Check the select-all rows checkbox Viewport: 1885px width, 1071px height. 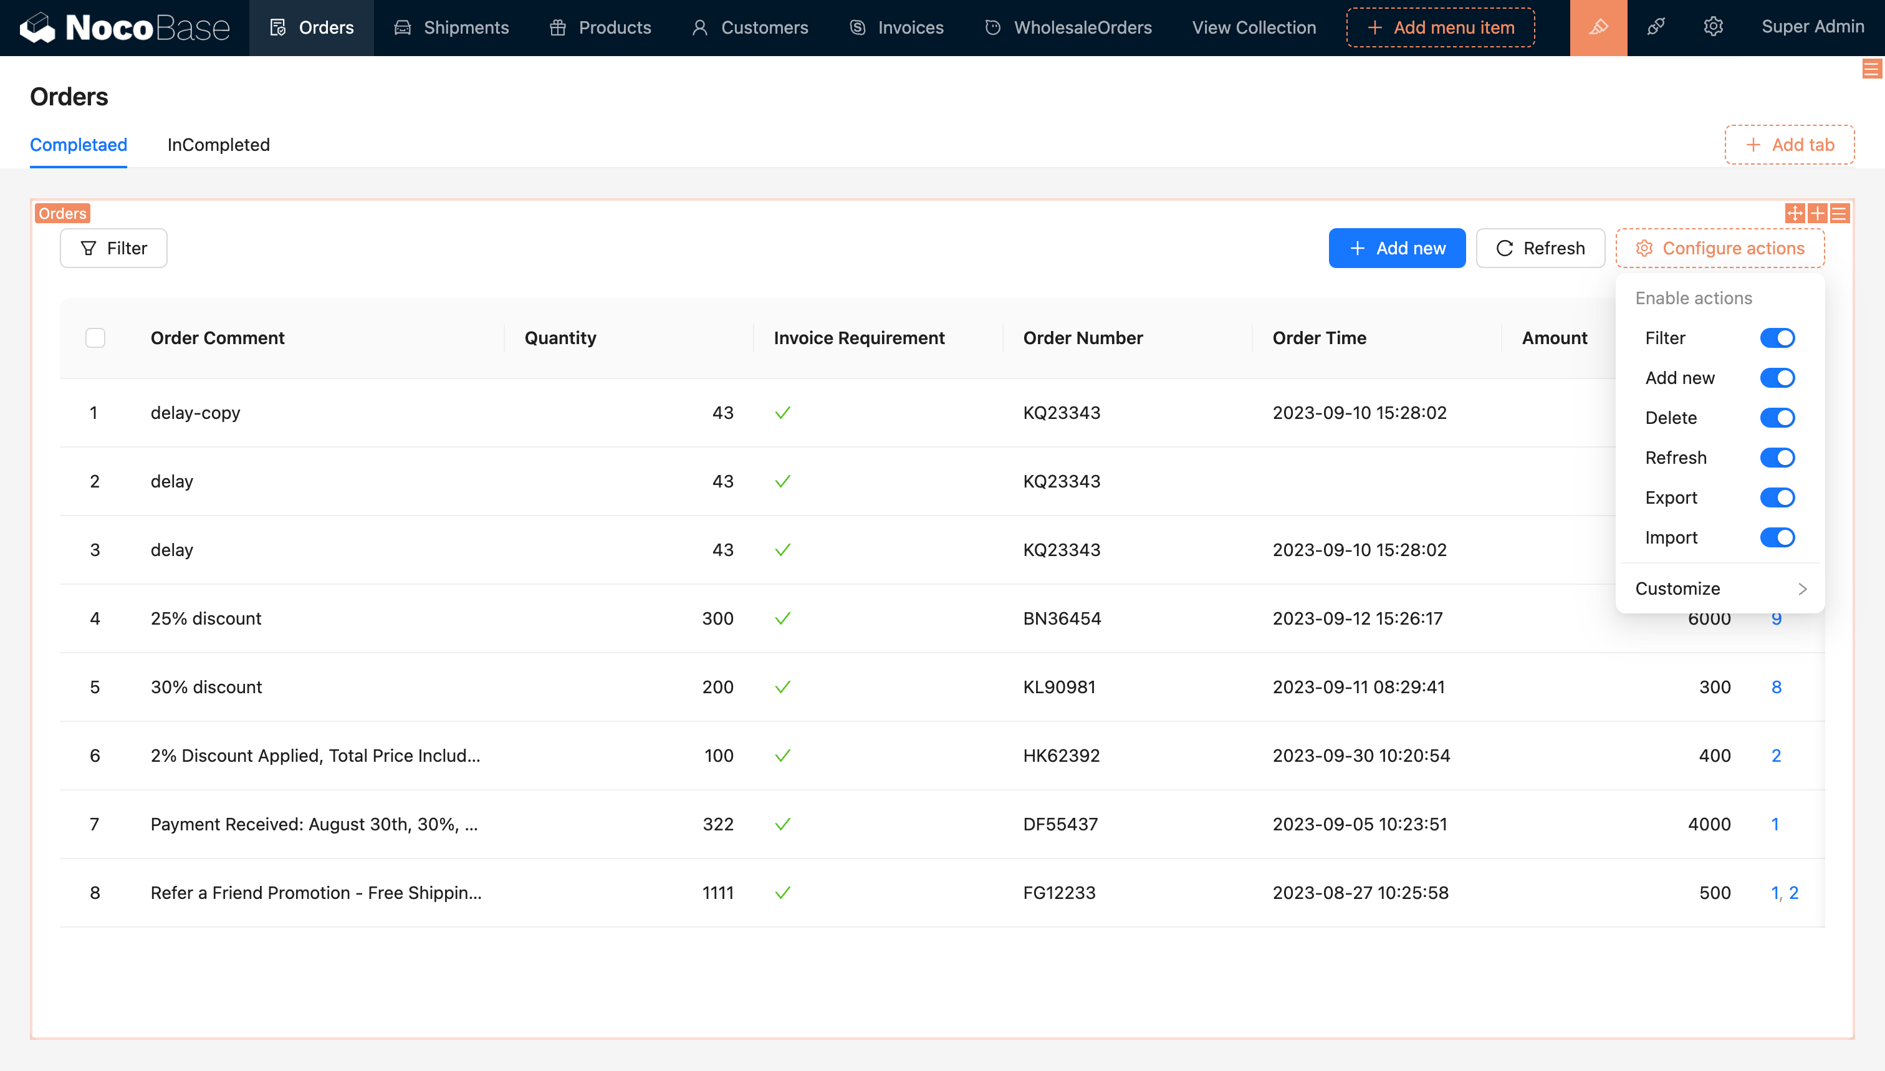pyautogui.click(x=95, y=338)
